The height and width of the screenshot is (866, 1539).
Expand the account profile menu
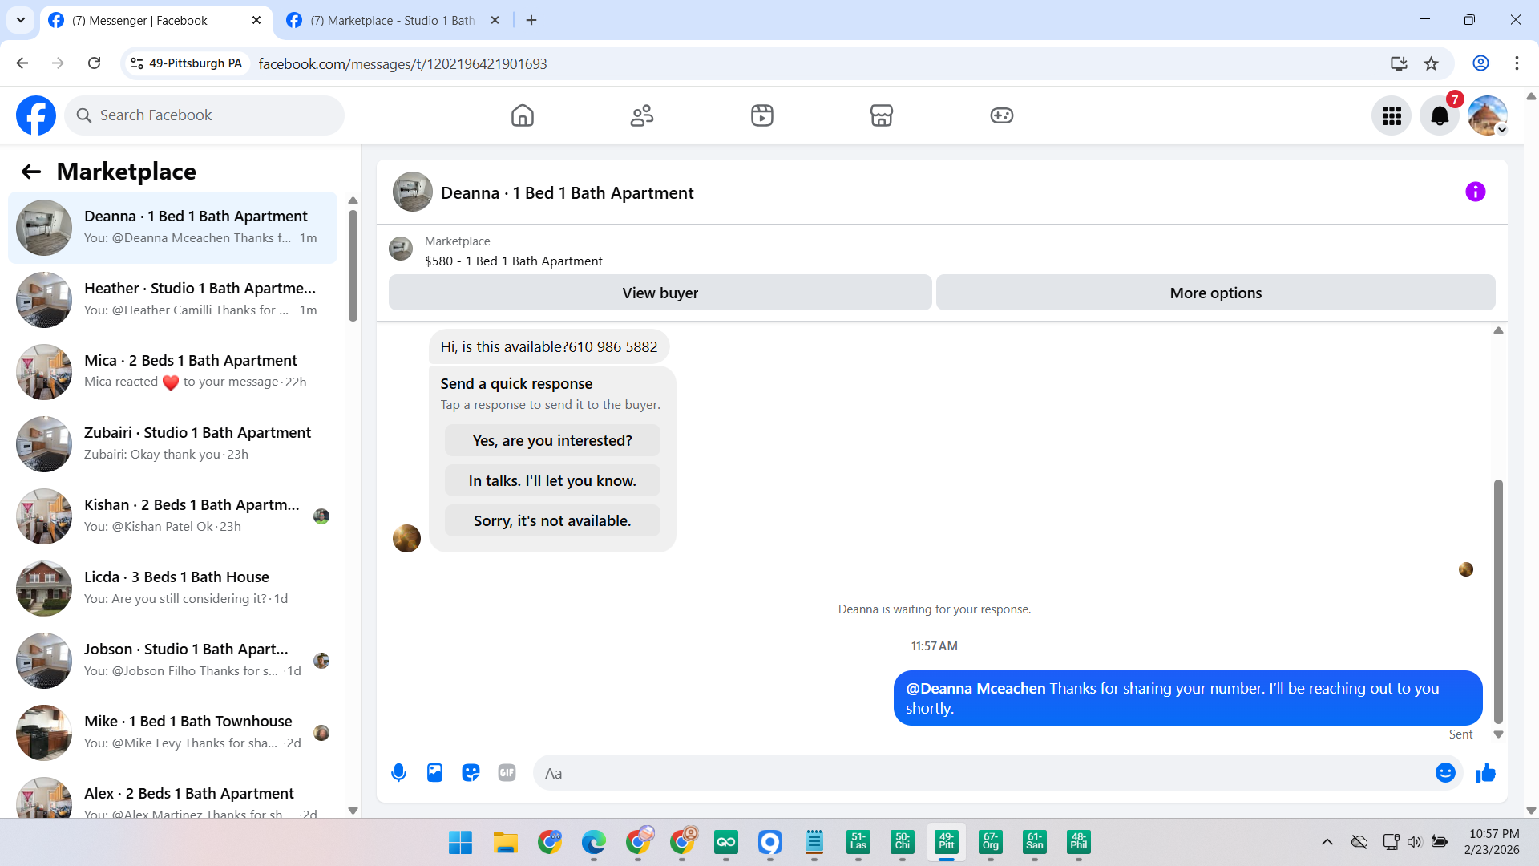click(1488, 116)
